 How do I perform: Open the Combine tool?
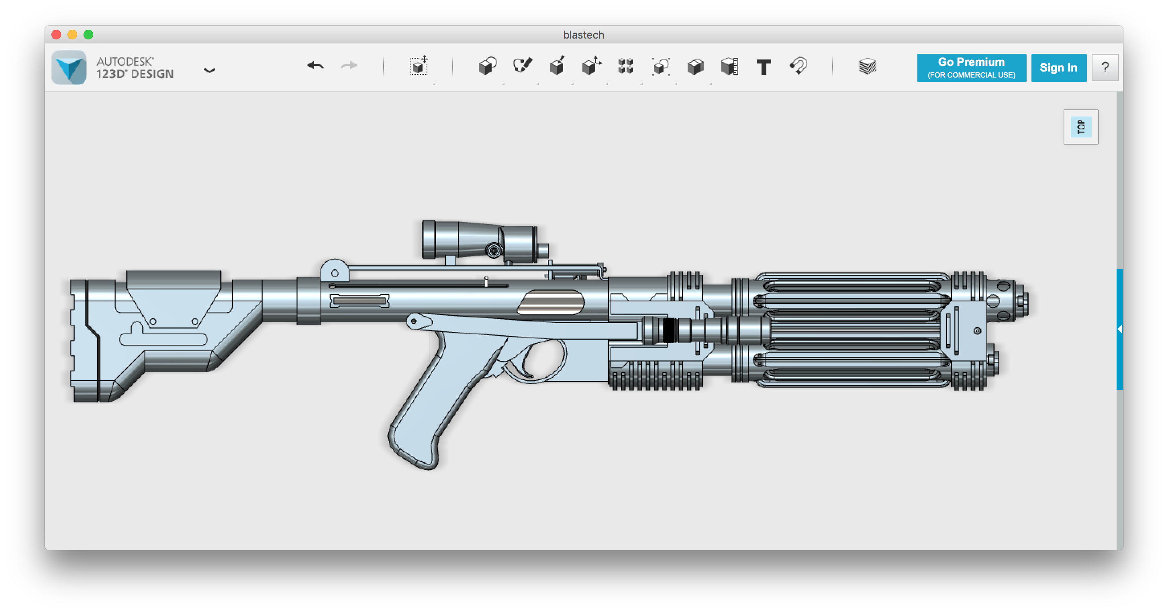coord(695,67)
